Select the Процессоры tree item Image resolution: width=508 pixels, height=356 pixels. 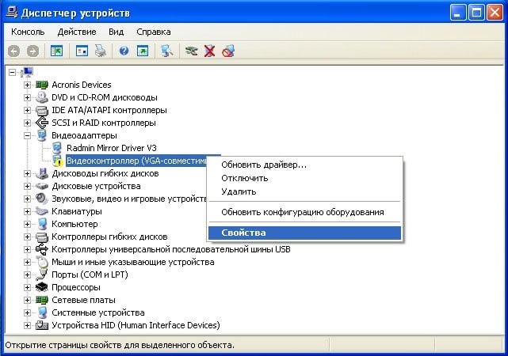pyautogui.click(x=77, y=287)
